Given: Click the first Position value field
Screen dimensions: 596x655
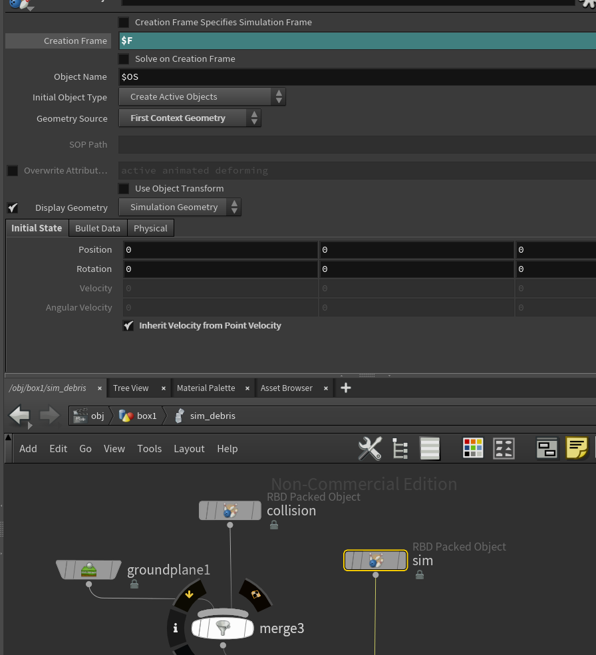Looking at the screenshot, I should (x=221, y=250).
